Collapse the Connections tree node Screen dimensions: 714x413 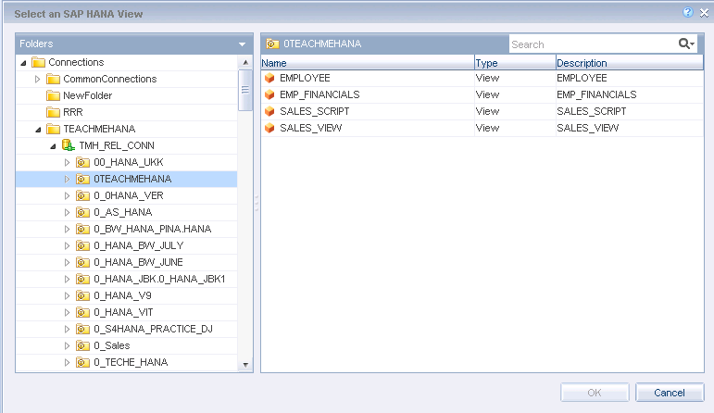tap(24, 63)
